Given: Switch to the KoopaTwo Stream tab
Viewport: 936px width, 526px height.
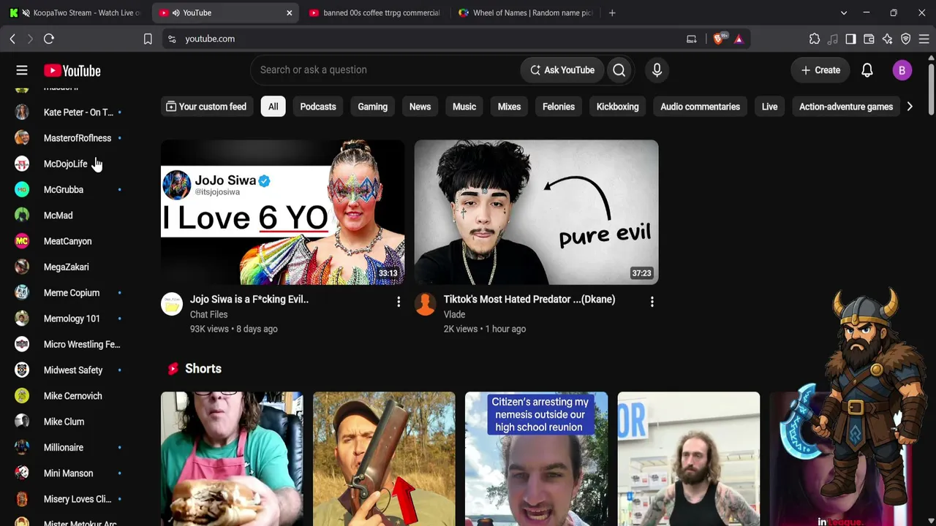Looking at the screenshot, I should [x=75, y=12].
